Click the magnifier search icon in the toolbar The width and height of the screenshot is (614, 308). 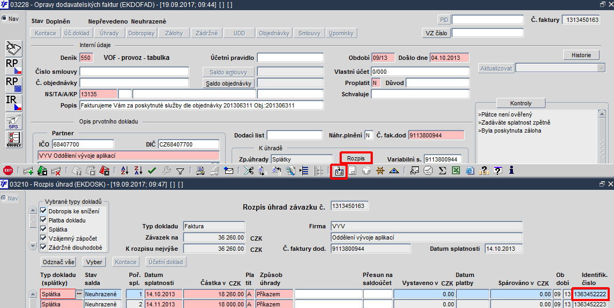tap(290, 171)
